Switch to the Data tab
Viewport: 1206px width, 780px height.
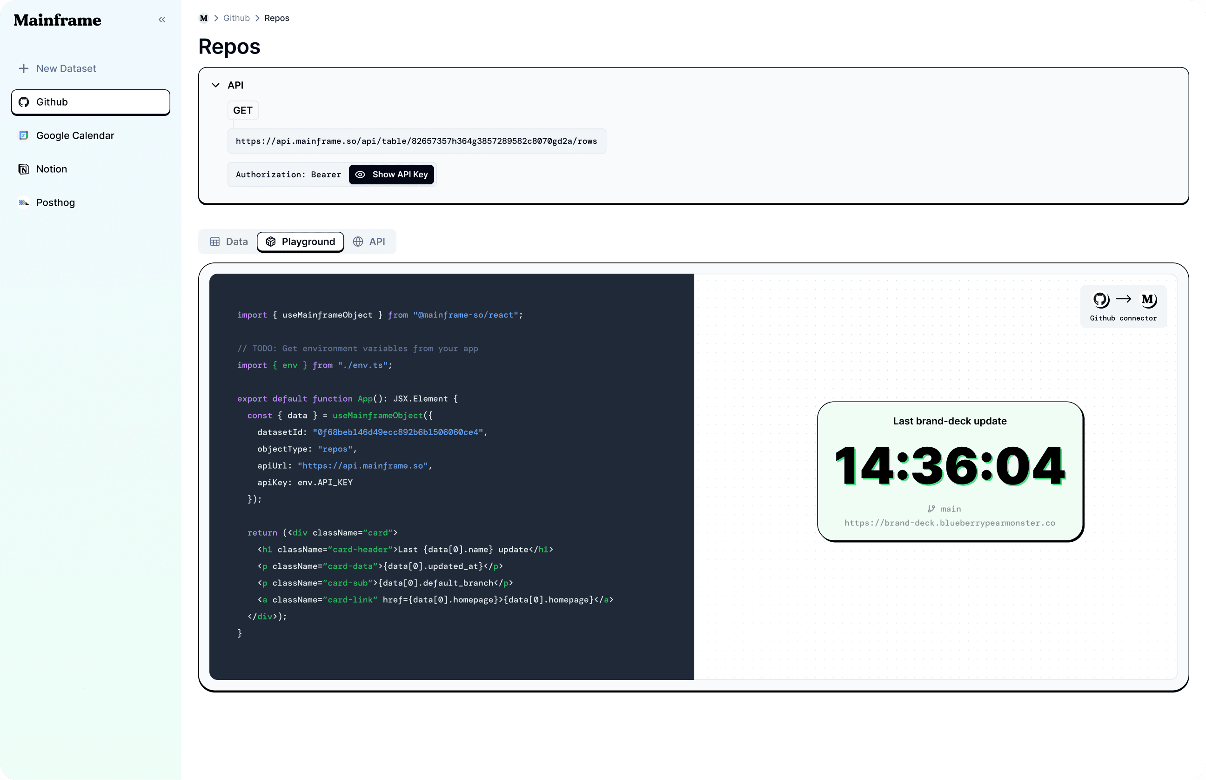pos(229,242)
